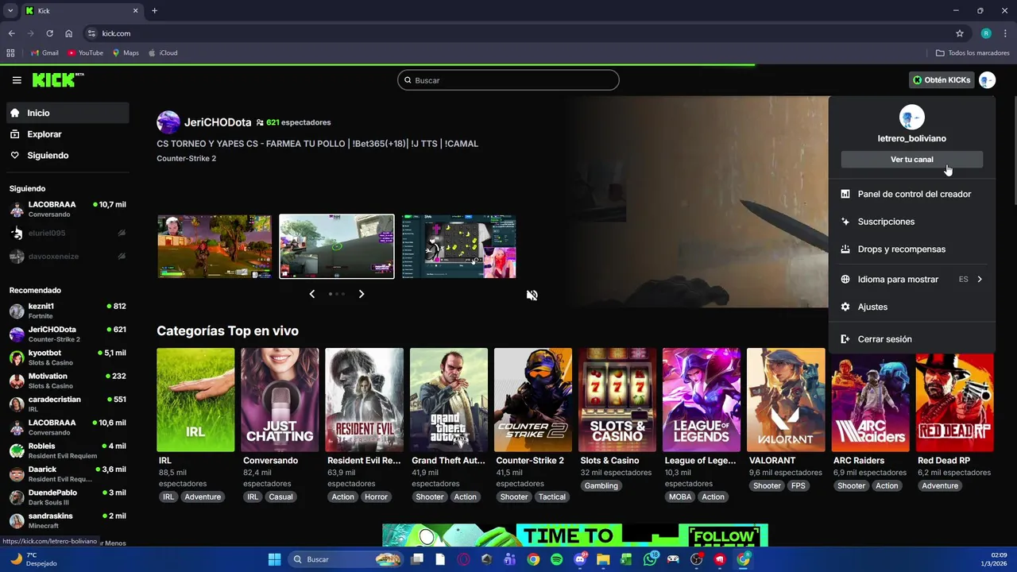Open sandraskins recommended channel
This screenshot has width=1017, height=572.
tap(68, 520)
